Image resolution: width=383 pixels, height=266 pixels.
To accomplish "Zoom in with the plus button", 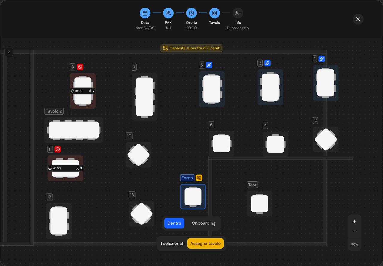I will click(355, 221).
